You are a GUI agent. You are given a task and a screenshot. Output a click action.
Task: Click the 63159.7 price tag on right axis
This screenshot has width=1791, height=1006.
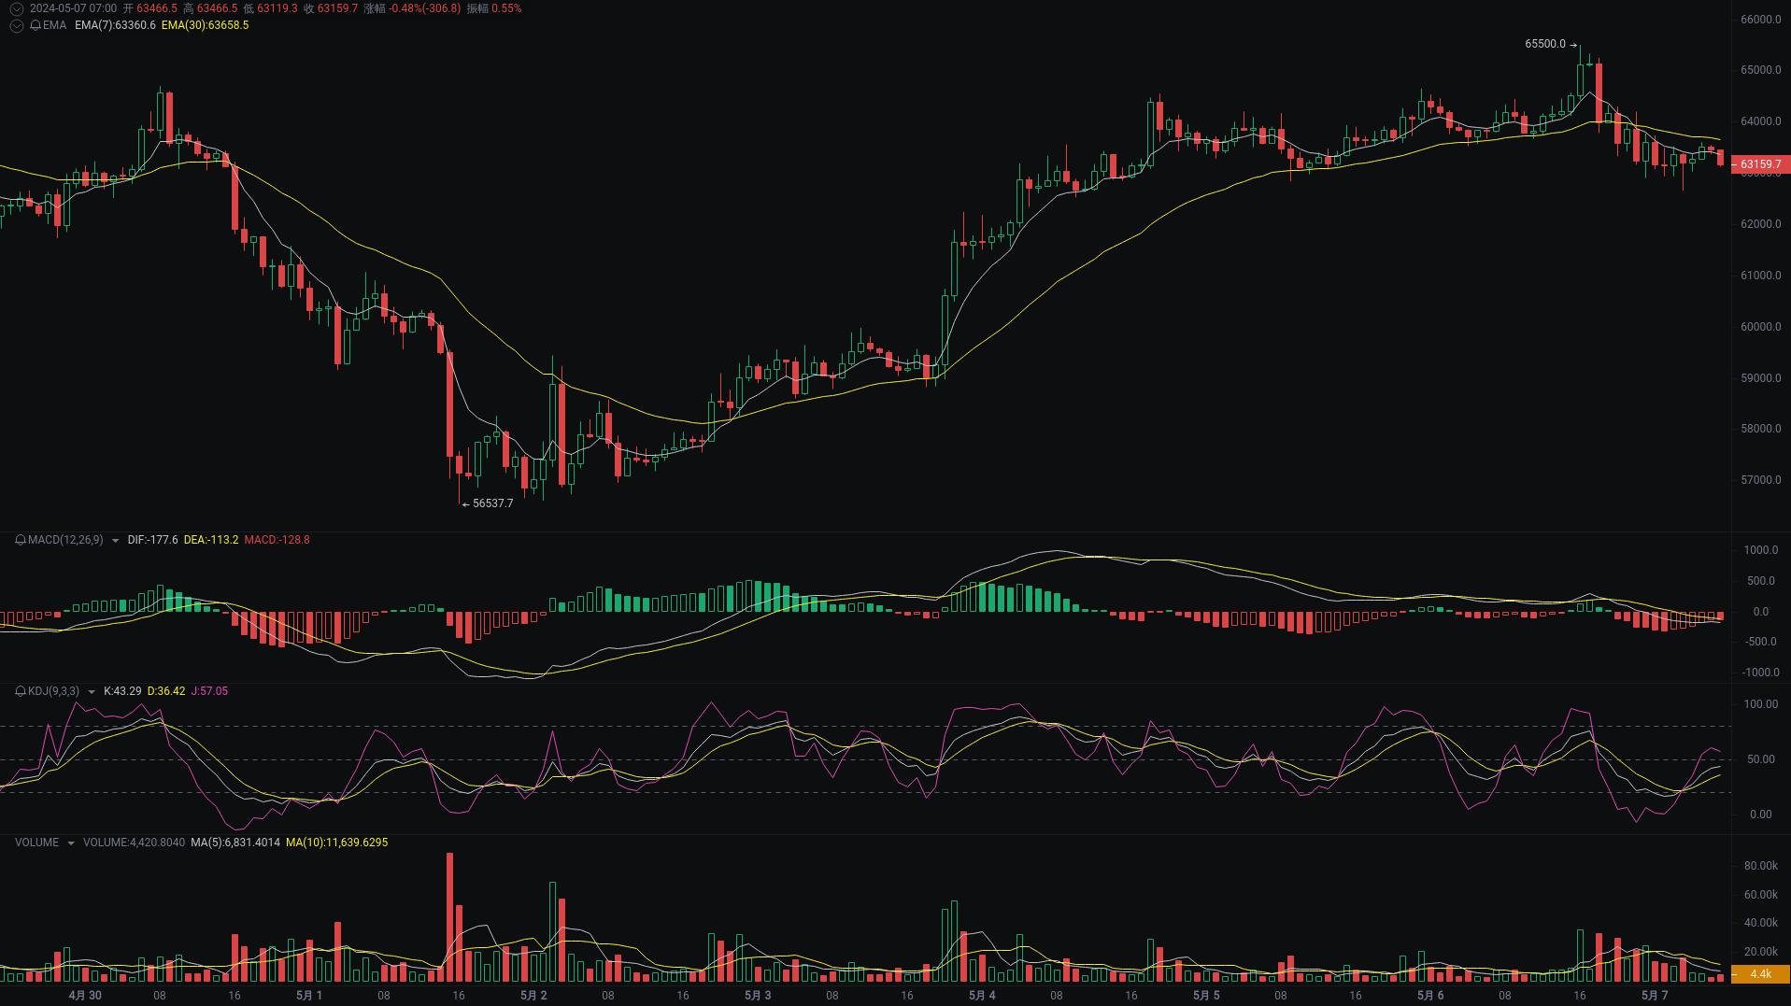point(1760,164)
